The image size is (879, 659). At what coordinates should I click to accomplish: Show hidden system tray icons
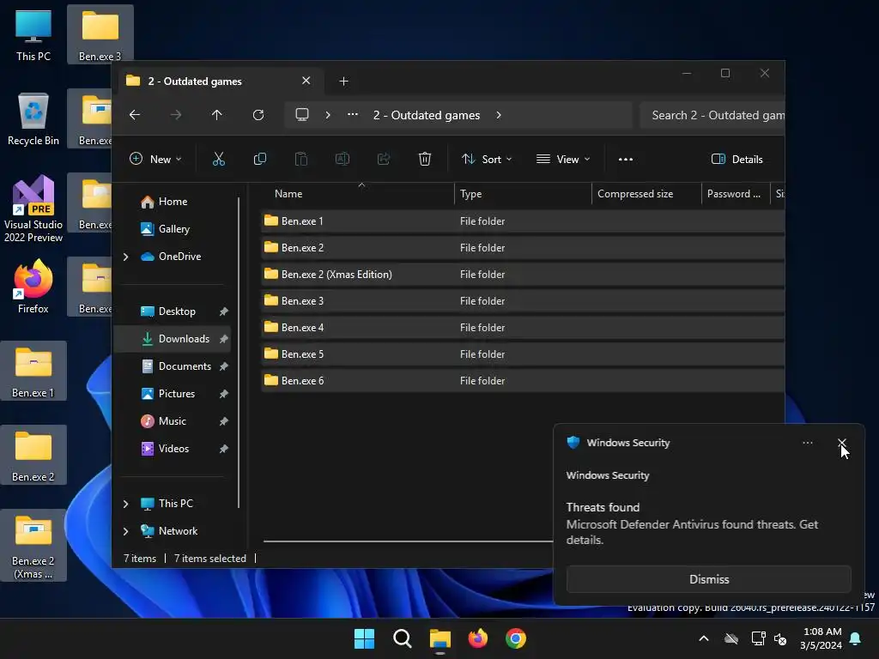point(704,638)
